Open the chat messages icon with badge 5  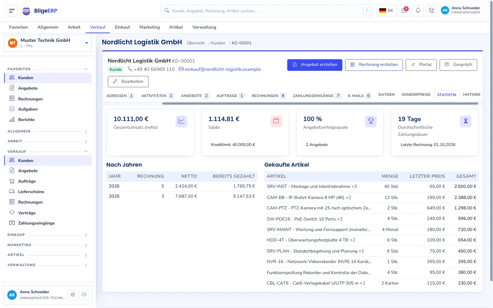click(404, 10)
